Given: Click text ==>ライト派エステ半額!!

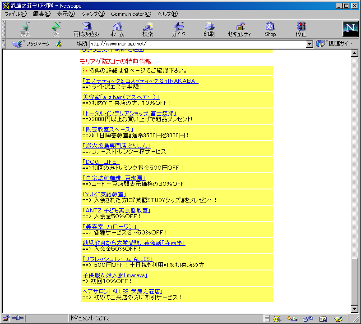Looking at the screenshot, I should click(111, 87).
